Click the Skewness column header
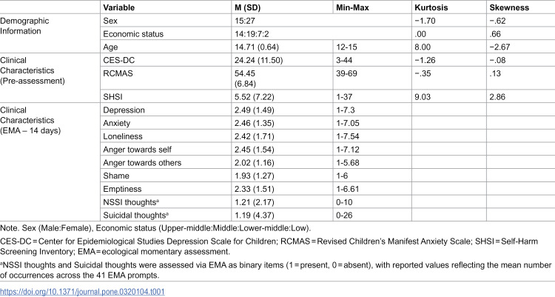 click(x=509, y=7)
